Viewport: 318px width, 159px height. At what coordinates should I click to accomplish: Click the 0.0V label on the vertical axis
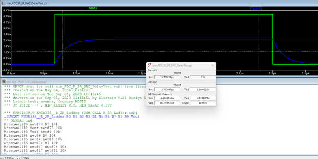(6, 64)
